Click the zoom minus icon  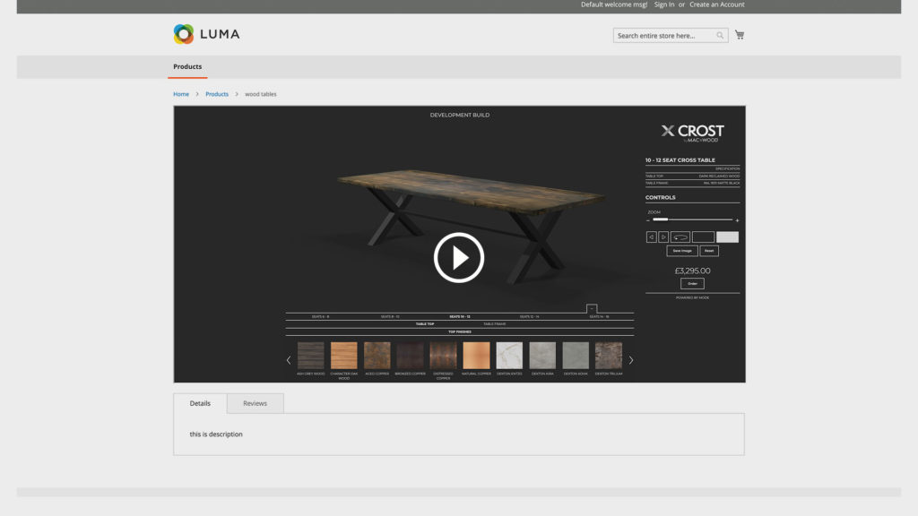point(648,219)
